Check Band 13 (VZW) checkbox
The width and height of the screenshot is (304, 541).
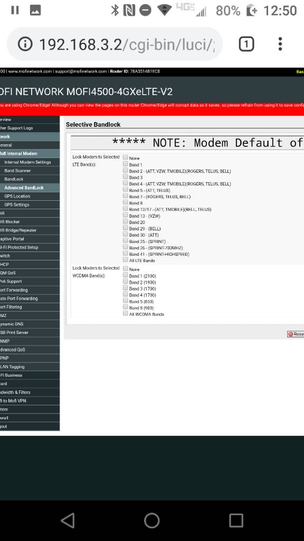pyautogui.click(x=126, y=215)
